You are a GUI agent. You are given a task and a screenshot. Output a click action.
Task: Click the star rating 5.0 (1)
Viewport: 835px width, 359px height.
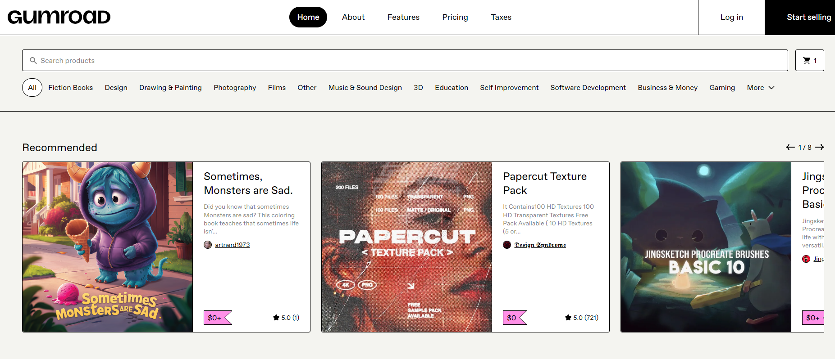286,318
